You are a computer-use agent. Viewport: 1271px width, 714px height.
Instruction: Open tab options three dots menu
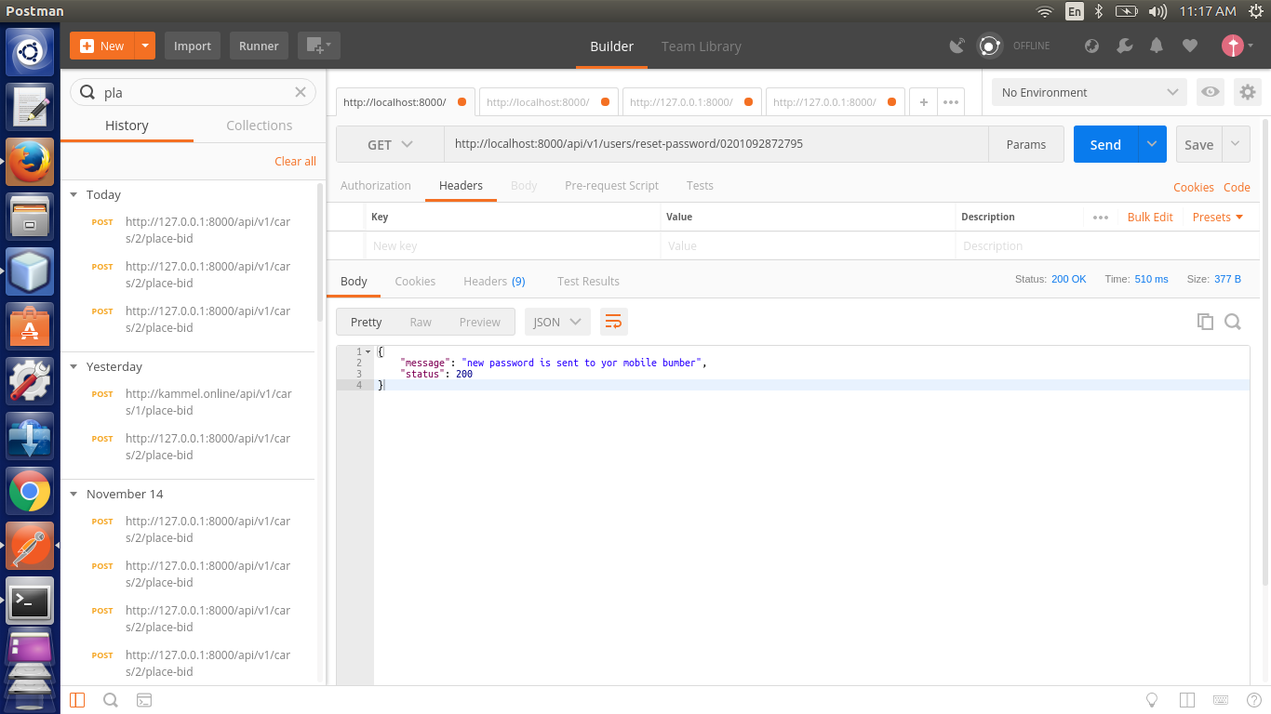pyautogui.click(x=951, y=102)
